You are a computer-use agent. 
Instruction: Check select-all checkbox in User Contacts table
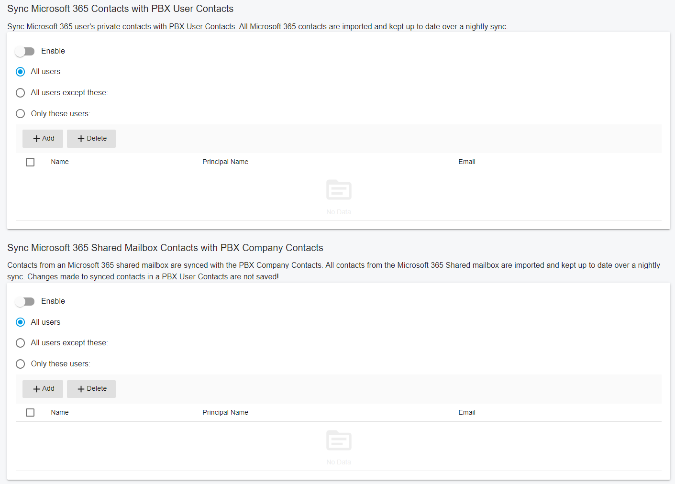pos(30,162)
